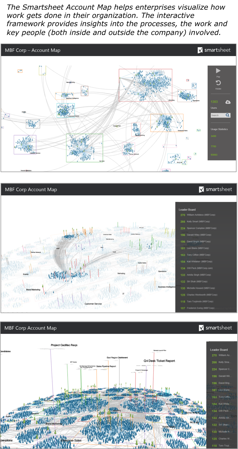Open Michelle Howard (MBFCorp) entry
The height and width of the screenshot is (449, 238).
coord(198,288)
